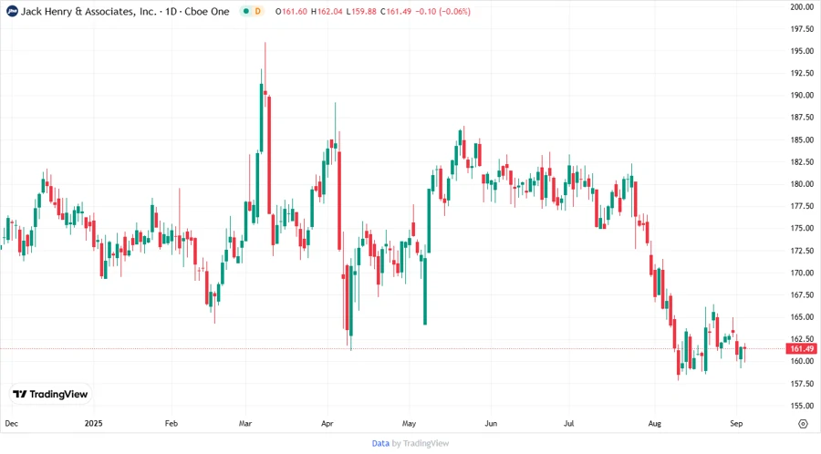Screen dimensions: 821x454
Task: Click the 165.00 price axis label
Action: 802,317
